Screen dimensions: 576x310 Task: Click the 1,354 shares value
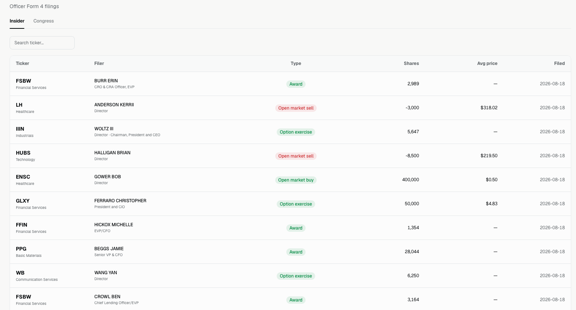[413, 228]
